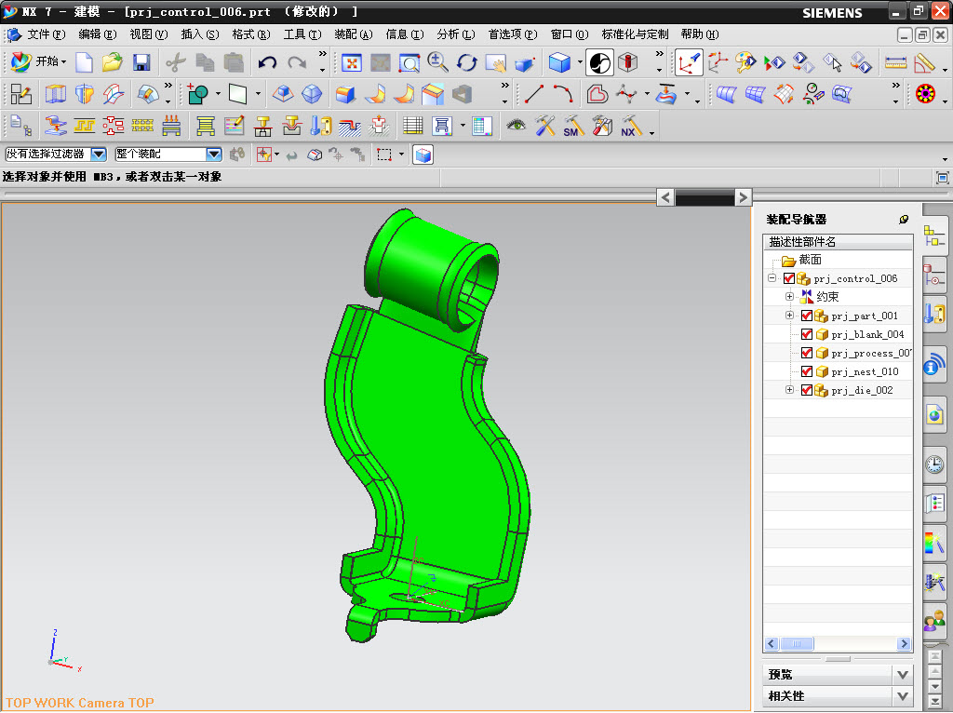953x713 pixels.
Task: Undo the last action
Action: click(267, 62)
